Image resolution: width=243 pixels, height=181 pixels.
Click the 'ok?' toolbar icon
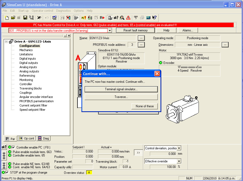pyautogui.click(x=116, y=18)
